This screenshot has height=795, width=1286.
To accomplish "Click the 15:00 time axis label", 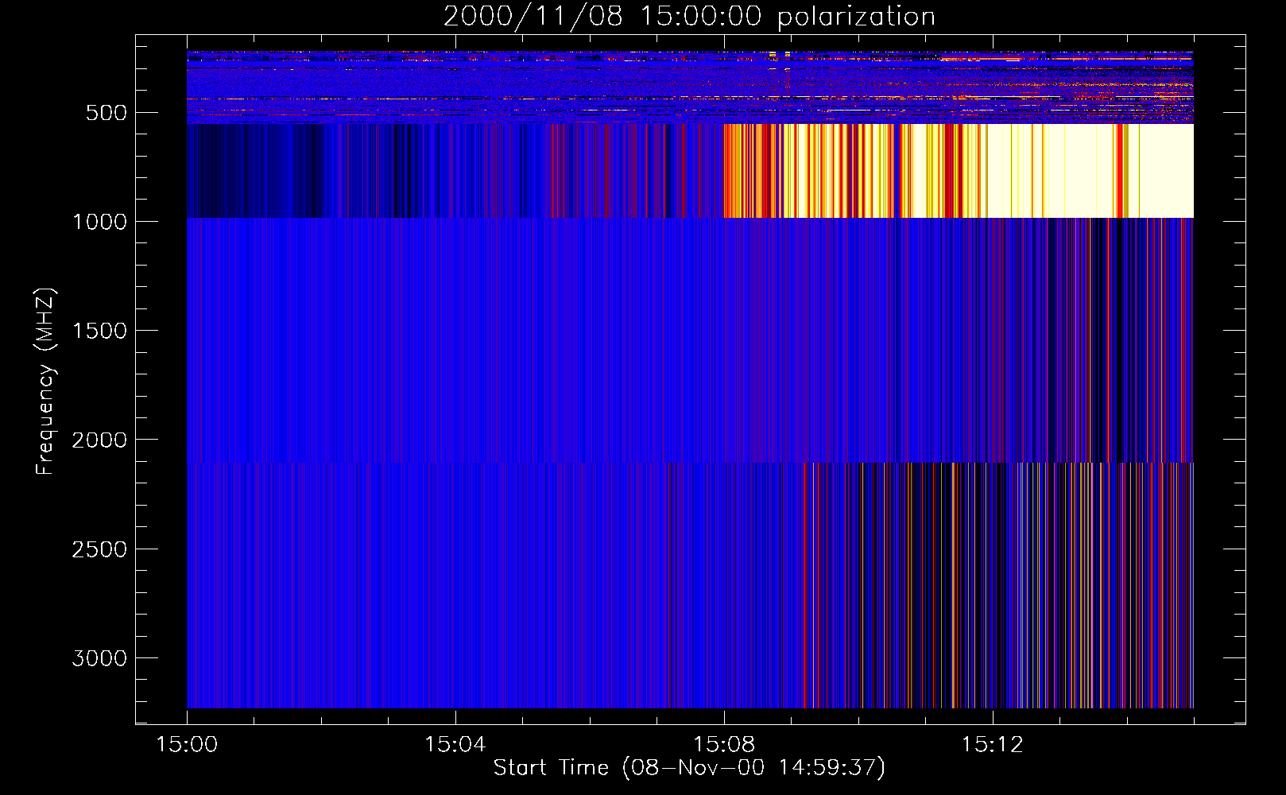I will coord(187,745).
